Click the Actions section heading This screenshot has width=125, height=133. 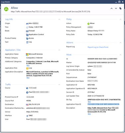click(70, 43)
